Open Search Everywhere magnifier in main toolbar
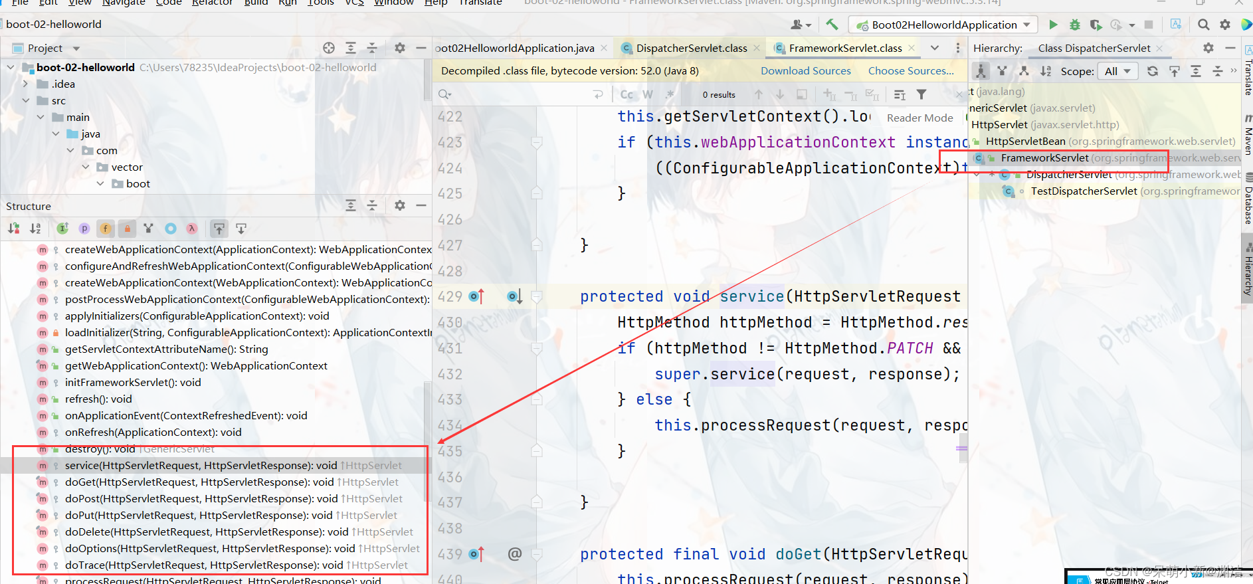 pos(1203,25)
